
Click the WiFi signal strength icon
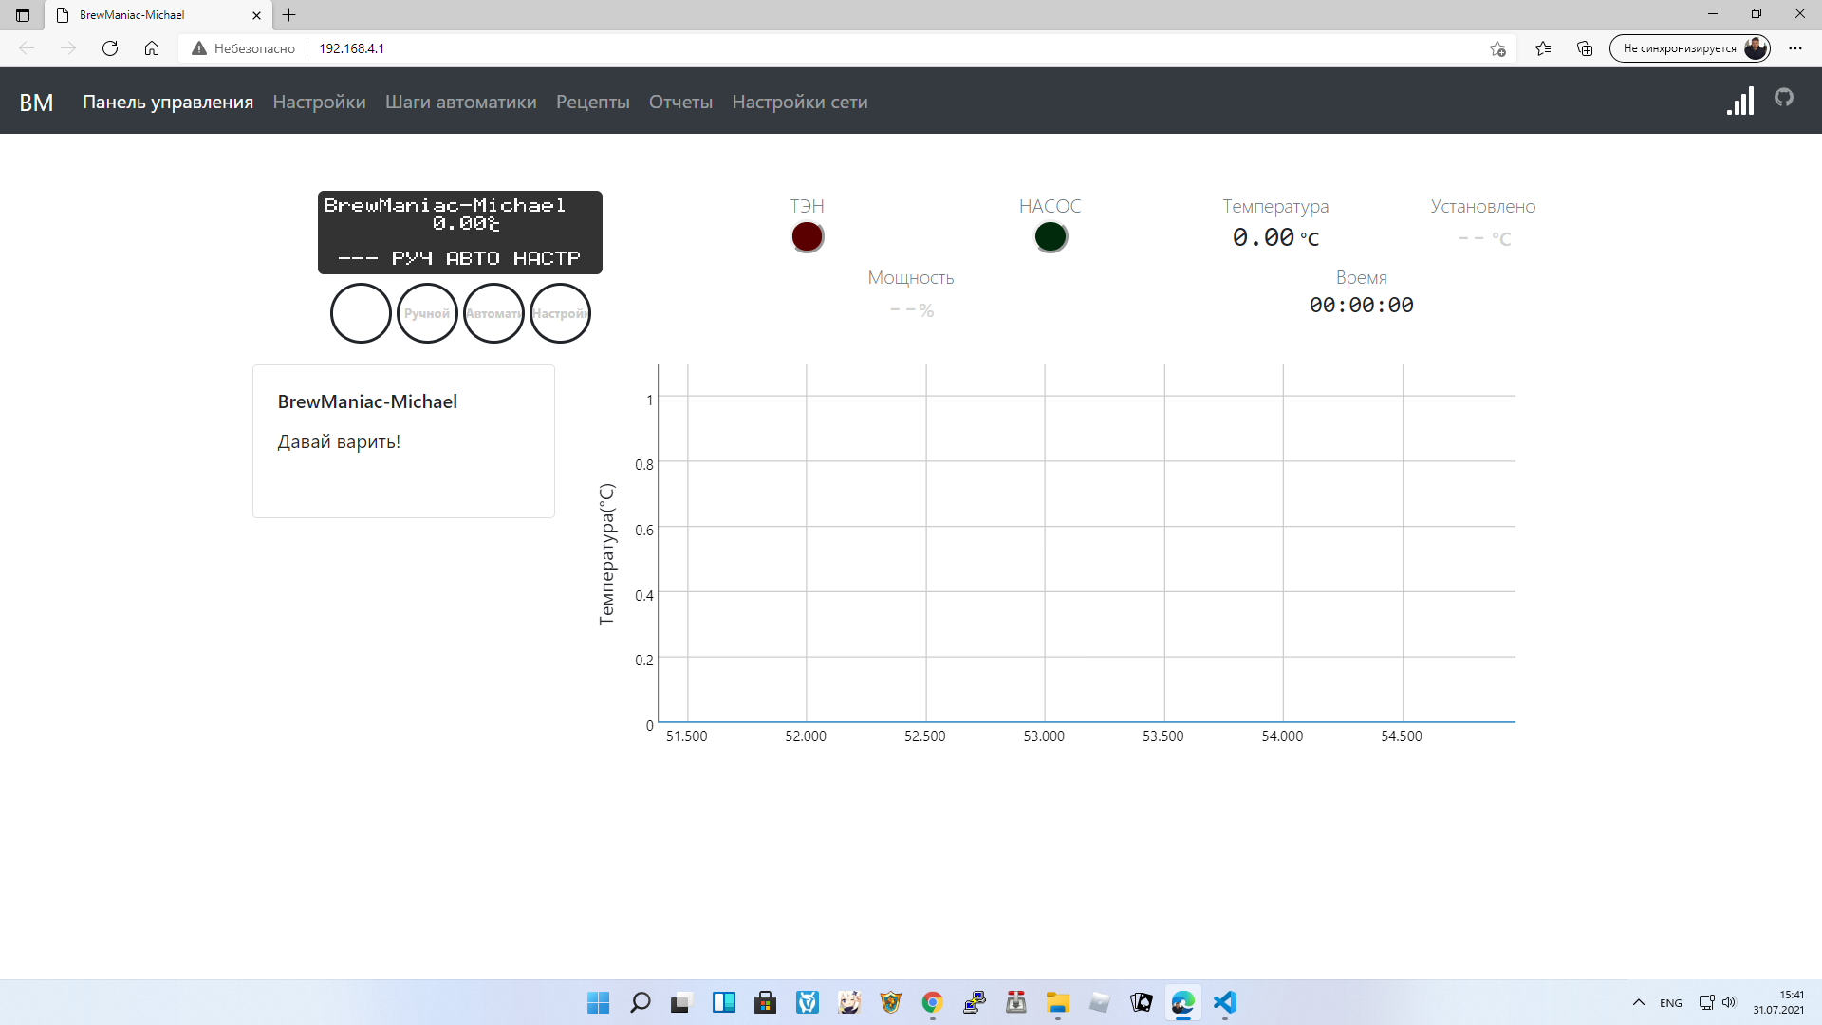click(x=1740, y=101)
